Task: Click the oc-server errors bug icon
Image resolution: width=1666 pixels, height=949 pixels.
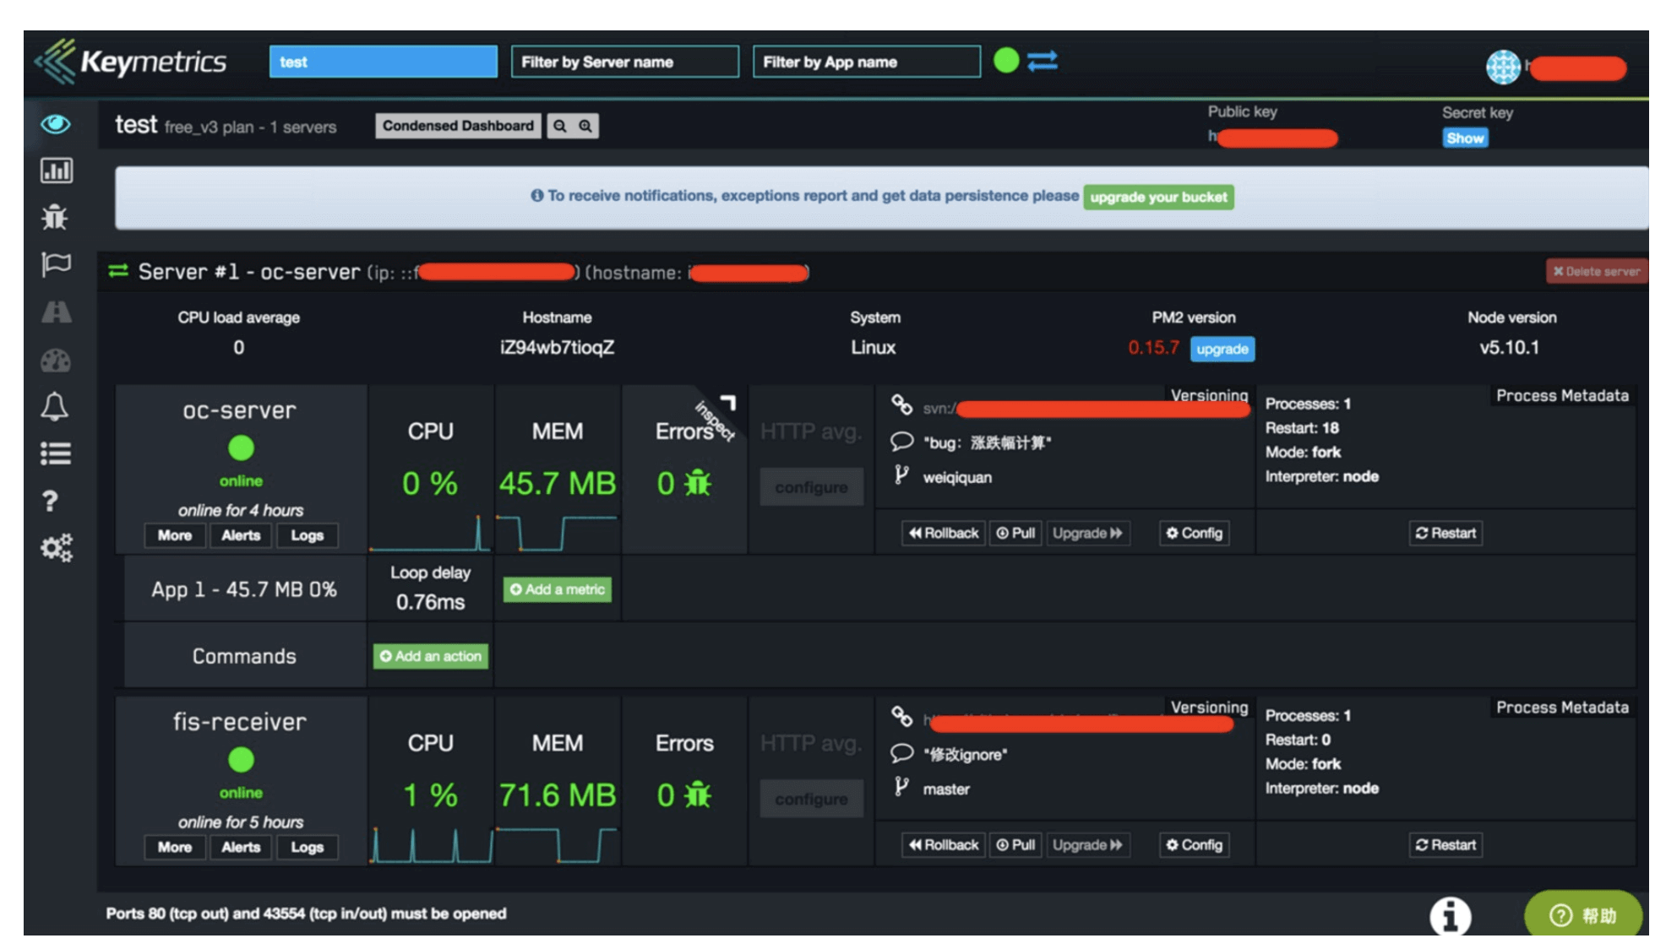Action: [698, 484]
